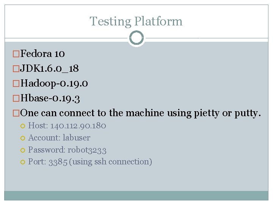Click the square bullet beside Hbase-0.19.3
The image size is (273, 205).
(16, 98)
